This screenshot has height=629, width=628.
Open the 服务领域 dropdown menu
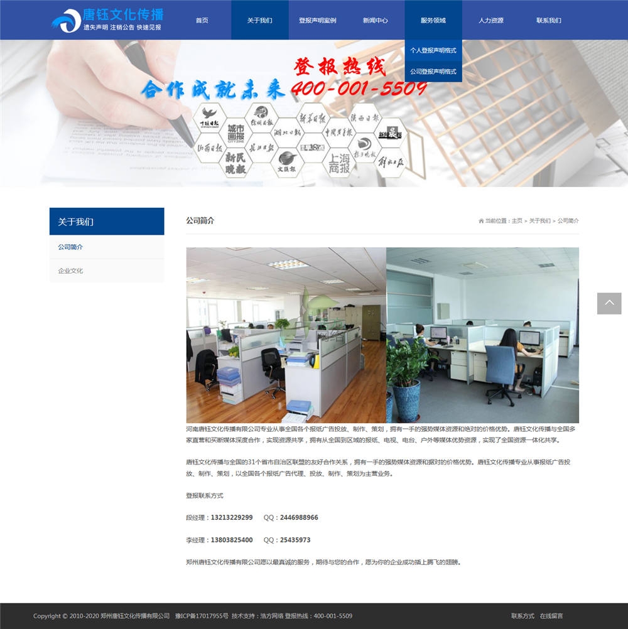pyautogui.click(x=433, y=20)
